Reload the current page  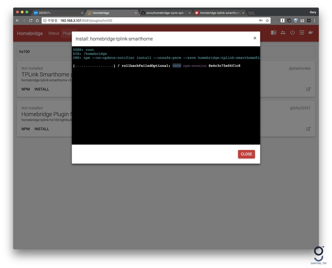[31, 20]
